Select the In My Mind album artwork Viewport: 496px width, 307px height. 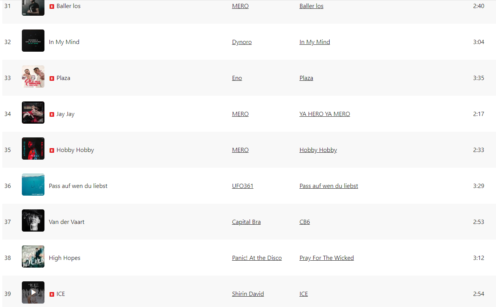(33, 41)
